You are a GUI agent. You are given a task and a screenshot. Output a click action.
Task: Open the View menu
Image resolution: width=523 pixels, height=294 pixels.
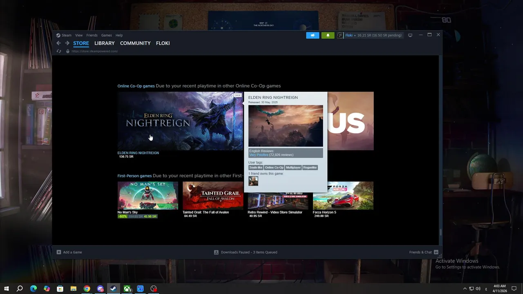[x=79, y=35]
